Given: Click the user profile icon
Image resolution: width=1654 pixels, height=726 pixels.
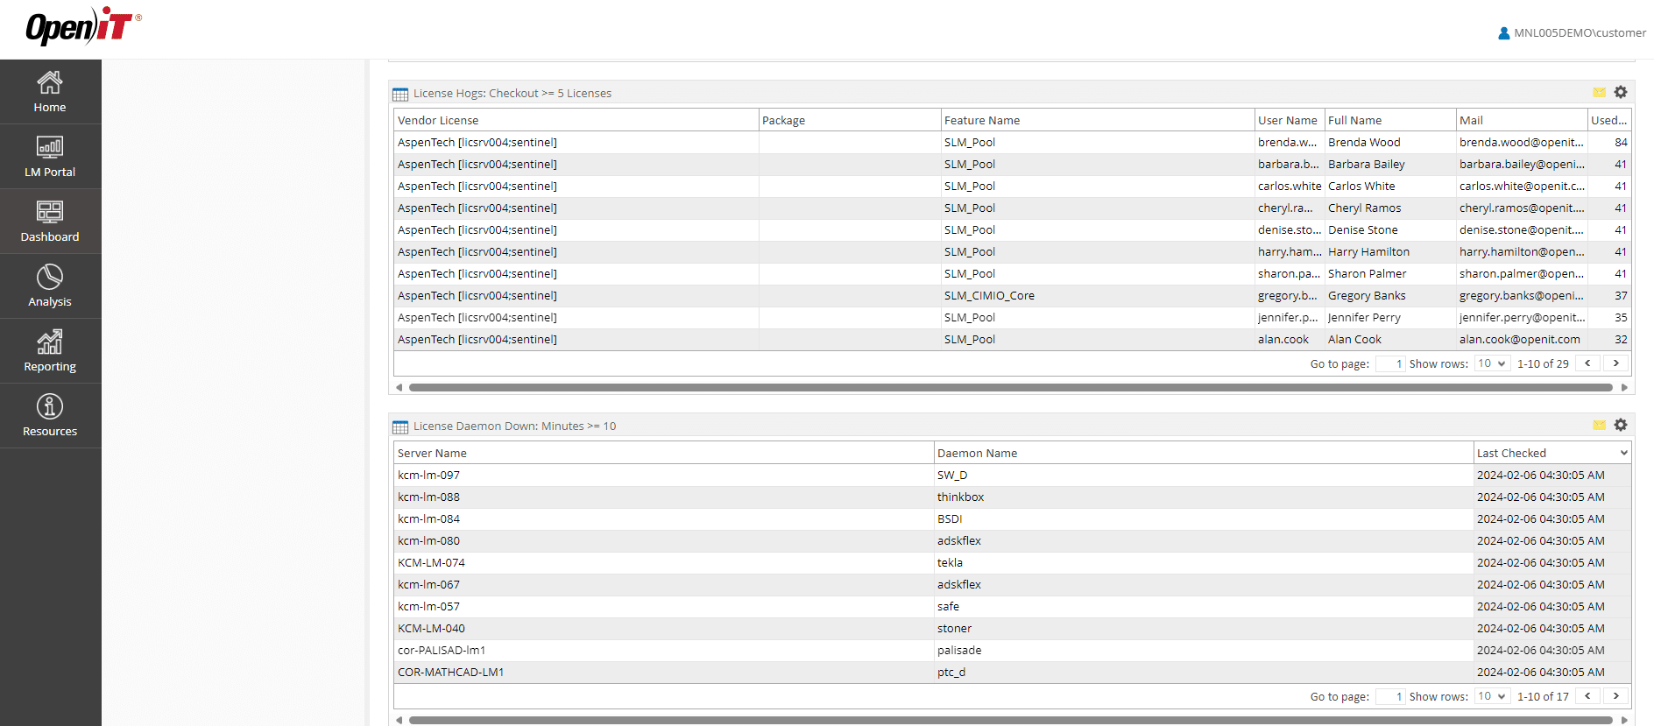Looking at the screenshot, I should click(1503, 33).
